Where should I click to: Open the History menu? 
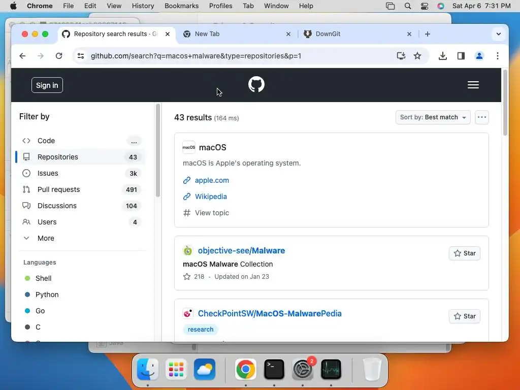(143, 6)
